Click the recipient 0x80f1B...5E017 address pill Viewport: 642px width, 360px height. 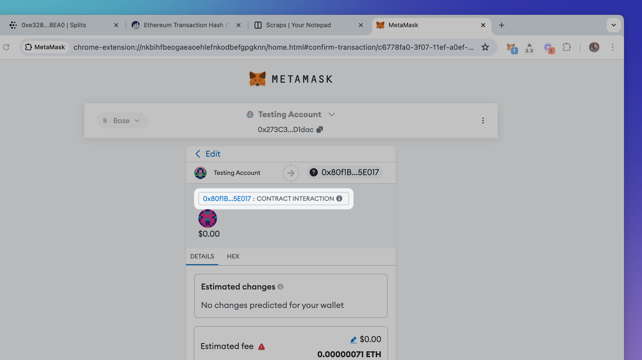[345, 173]
